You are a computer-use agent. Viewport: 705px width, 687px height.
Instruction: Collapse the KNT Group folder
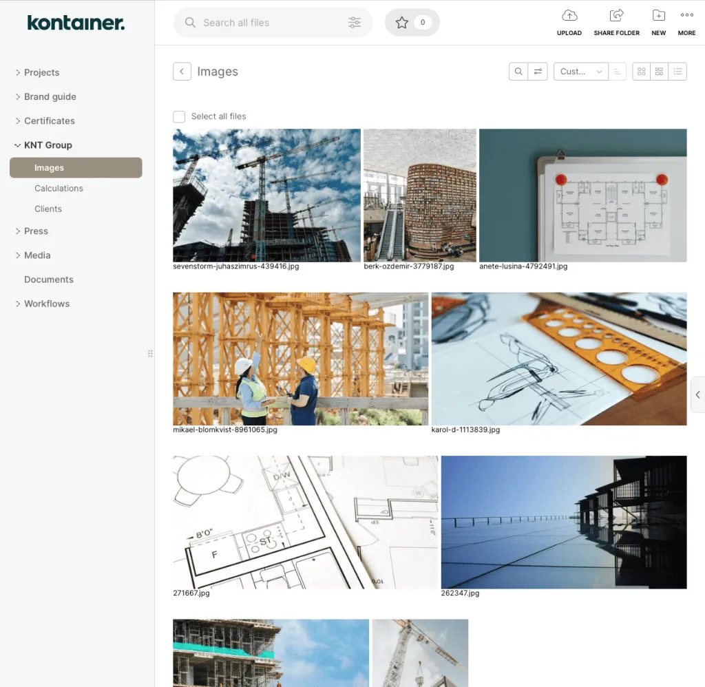point(17,145)
